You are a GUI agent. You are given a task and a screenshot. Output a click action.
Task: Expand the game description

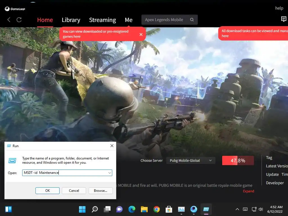click(x=248, y=191)
